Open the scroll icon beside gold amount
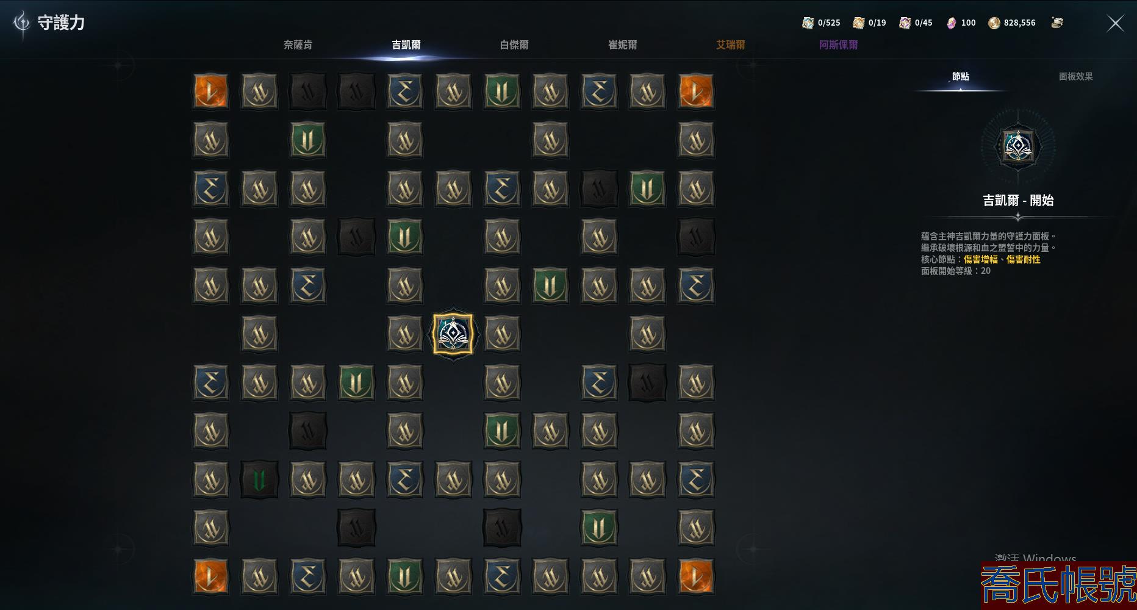The image size is (1137, 610). point(1057,23)
